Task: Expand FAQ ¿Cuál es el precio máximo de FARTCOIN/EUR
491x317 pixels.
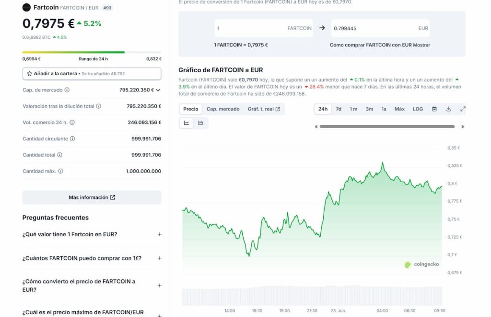Action: (159, 315)
